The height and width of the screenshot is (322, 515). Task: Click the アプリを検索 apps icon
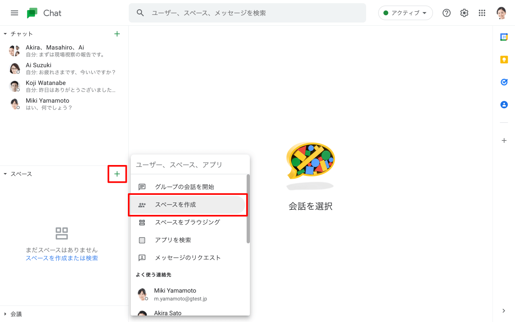click(x=142, y=240)
